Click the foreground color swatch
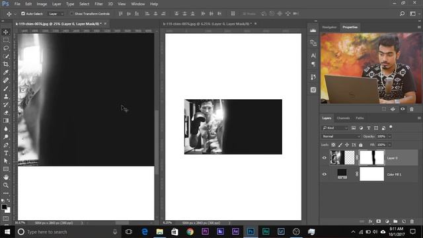 (x=4, y=207)
